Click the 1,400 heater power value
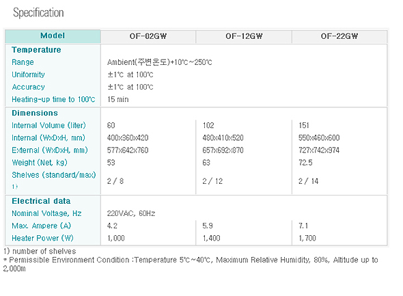This screenshot has height=296, width=403. coord(211,238)
